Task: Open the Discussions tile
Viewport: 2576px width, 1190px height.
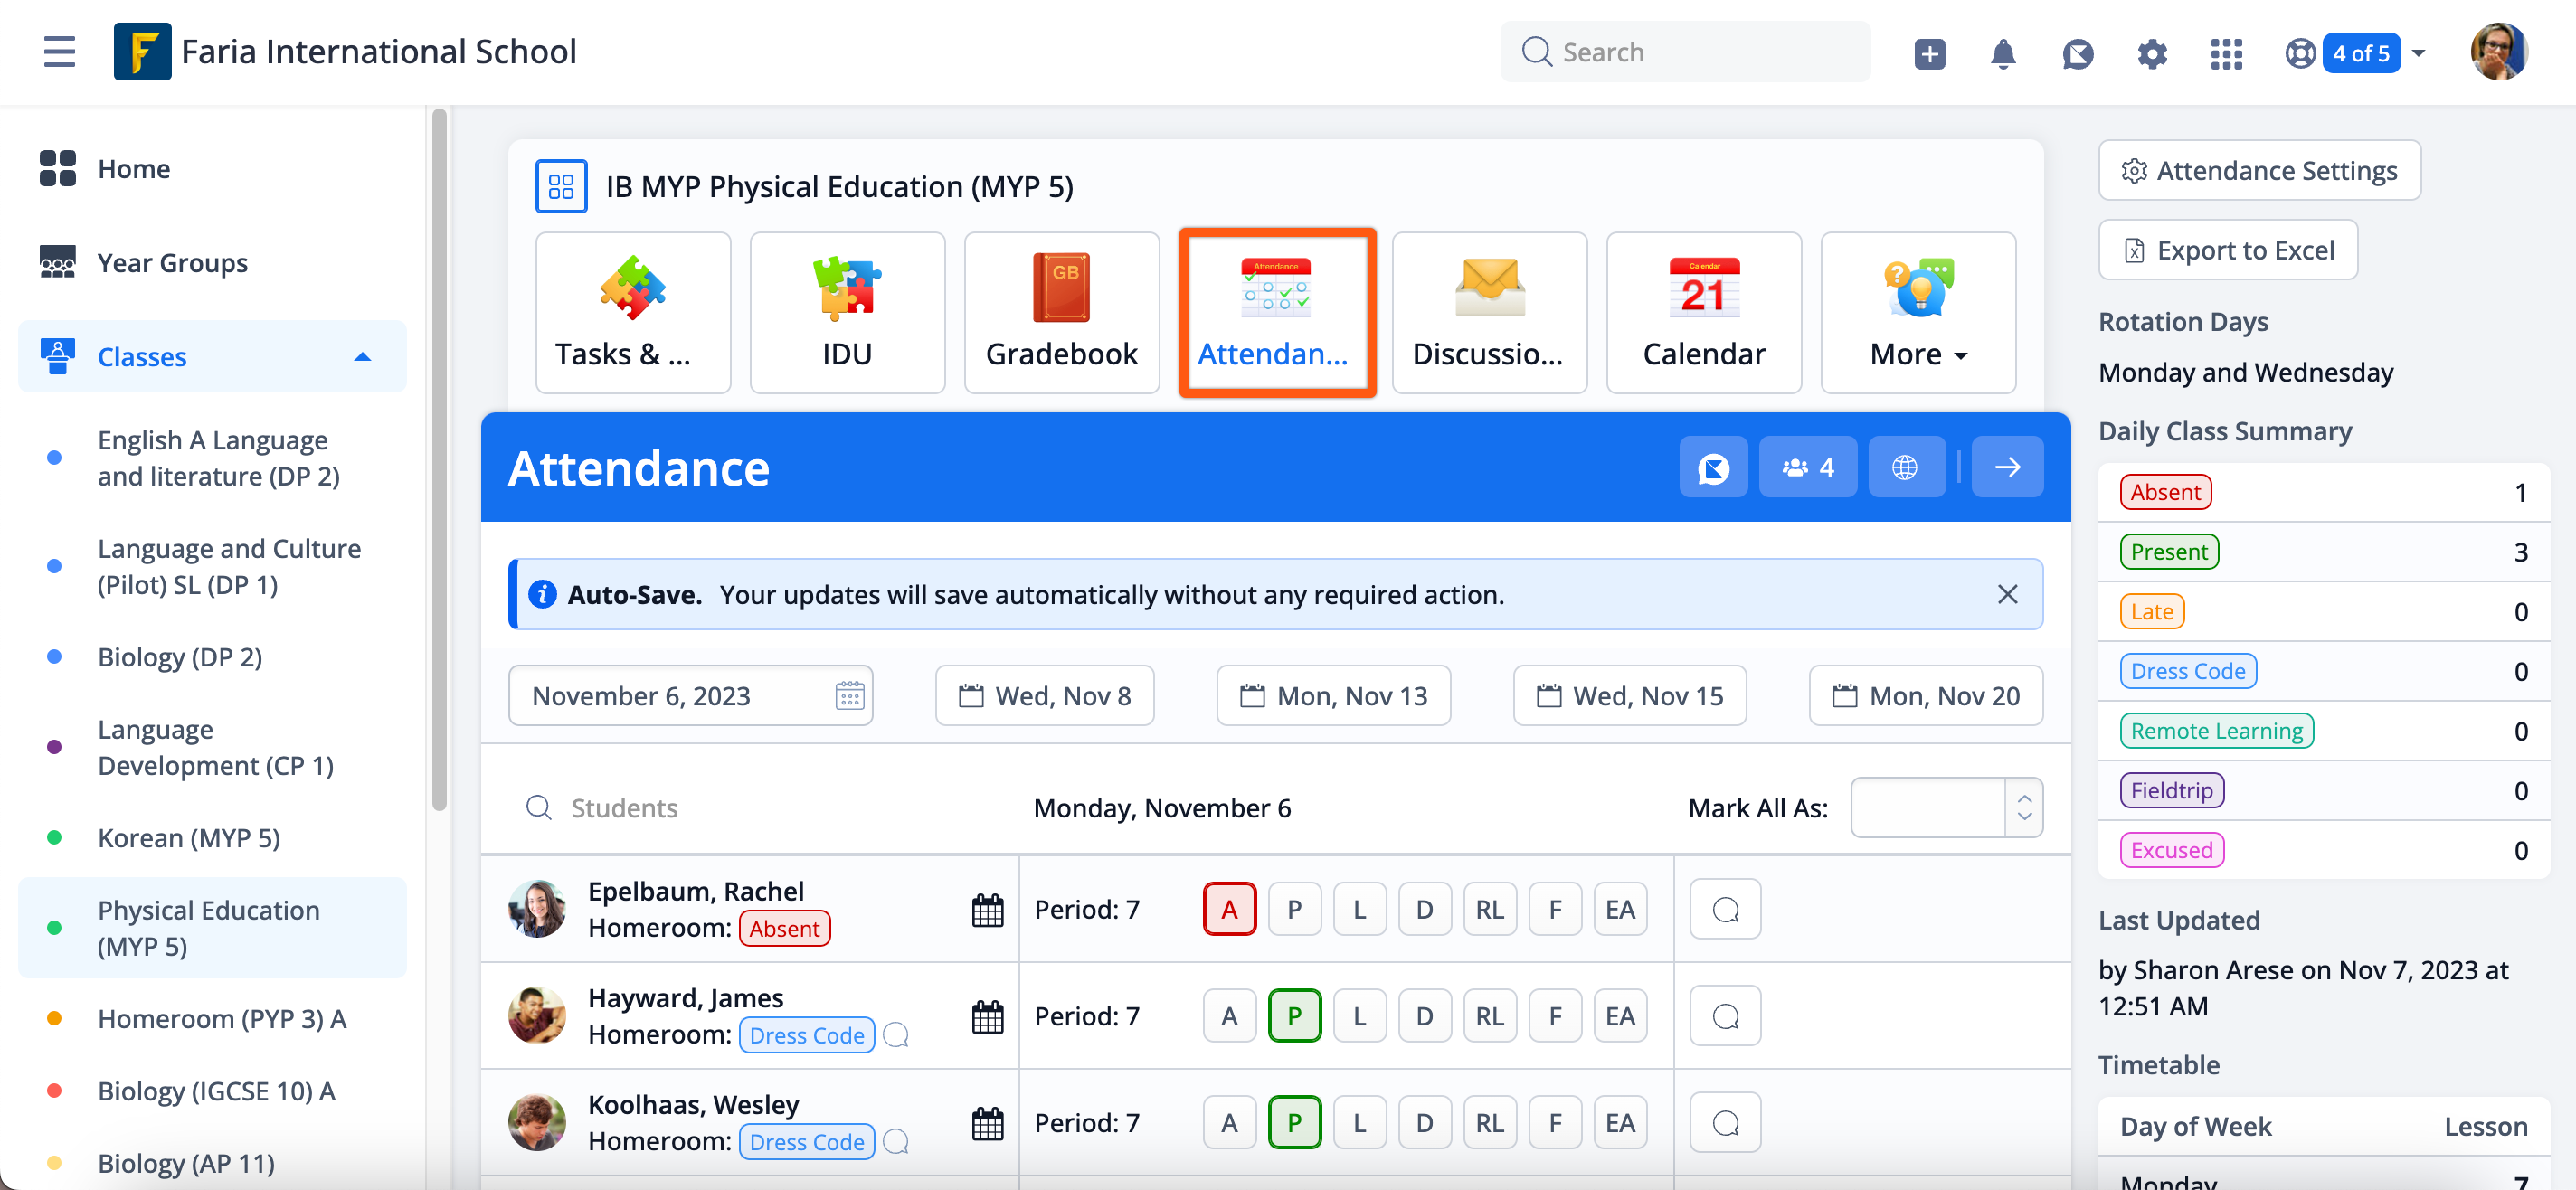Action: click(1489, 313)
